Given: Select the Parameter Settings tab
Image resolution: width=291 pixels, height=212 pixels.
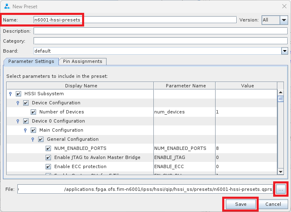Looking at the screenshot, I should 31,61.
